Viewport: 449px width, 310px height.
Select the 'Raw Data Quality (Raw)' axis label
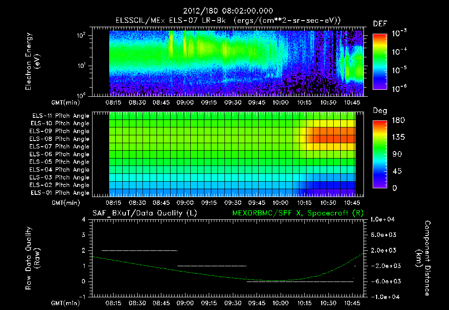click(x=32, y=258)
